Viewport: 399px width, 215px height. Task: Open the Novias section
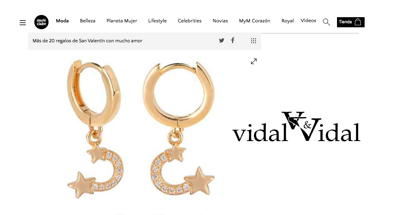[220, 21]
